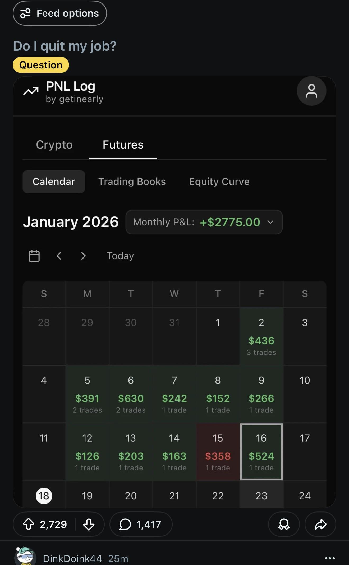Image resolution: width=349 pixels, height=565 pixels.
Task: Click the Today button
Action: [120, 256]
